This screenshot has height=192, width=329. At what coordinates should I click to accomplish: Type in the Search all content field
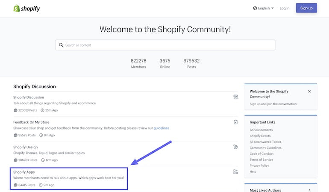coord(167,45)
